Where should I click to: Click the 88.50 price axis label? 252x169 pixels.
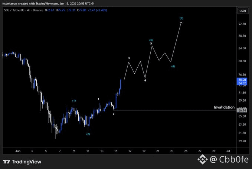242,36
